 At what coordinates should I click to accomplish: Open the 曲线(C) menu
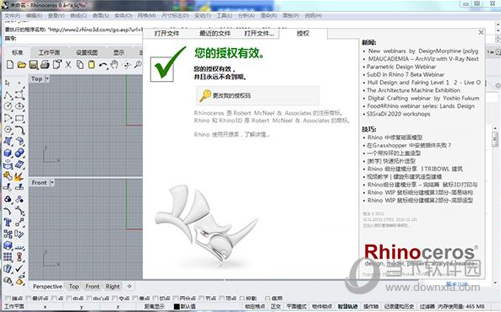(79, 15)
